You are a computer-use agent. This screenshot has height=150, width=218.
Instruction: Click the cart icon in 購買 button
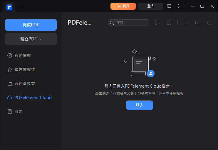tap(119, 6)
